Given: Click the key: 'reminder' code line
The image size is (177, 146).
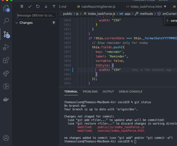Looking at the screenshot, I should [110, 52].
